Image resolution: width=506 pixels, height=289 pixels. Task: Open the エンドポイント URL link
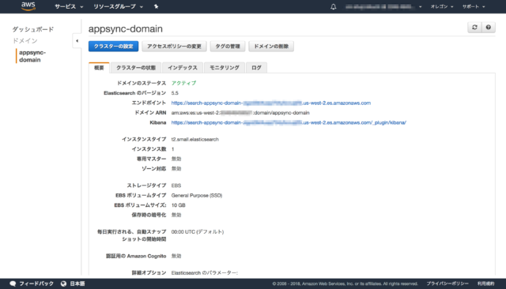[270, 103]
